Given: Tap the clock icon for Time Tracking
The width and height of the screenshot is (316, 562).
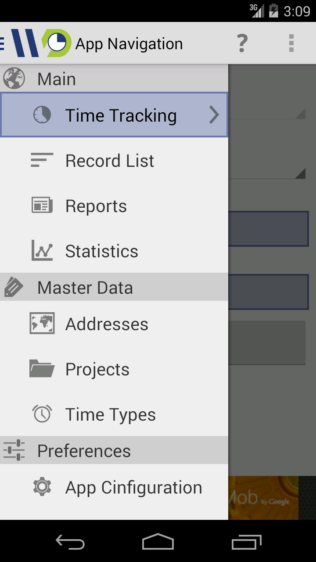Looking at the screenshot, I should [x=42, y=115].
